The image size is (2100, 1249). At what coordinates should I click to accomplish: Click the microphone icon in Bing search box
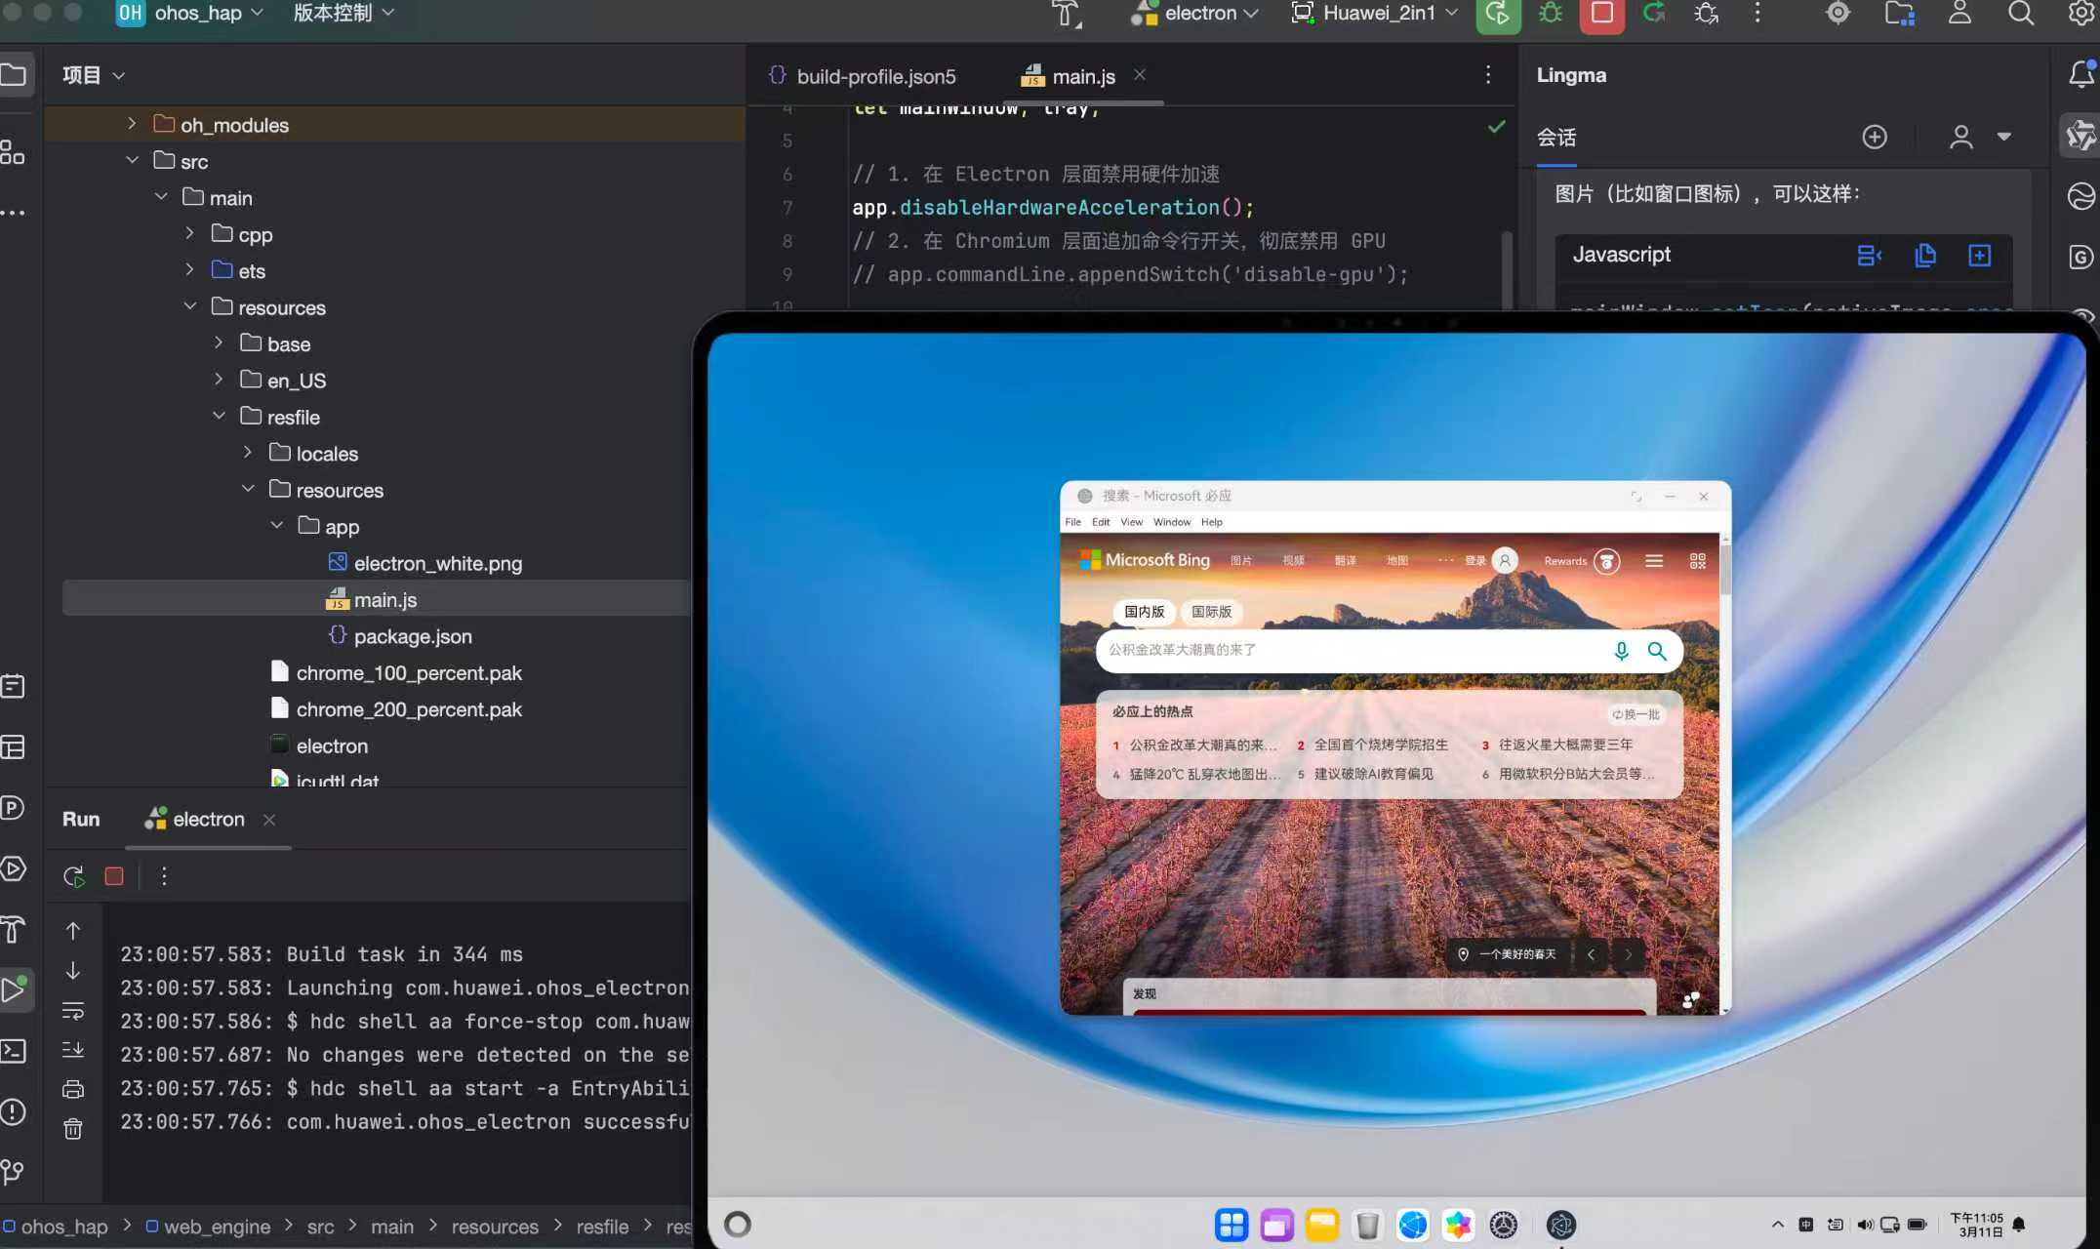tap(1621, 651)
